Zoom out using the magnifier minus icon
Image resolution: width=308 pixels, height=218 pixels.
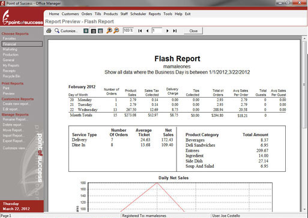click(x=116, y=31)
